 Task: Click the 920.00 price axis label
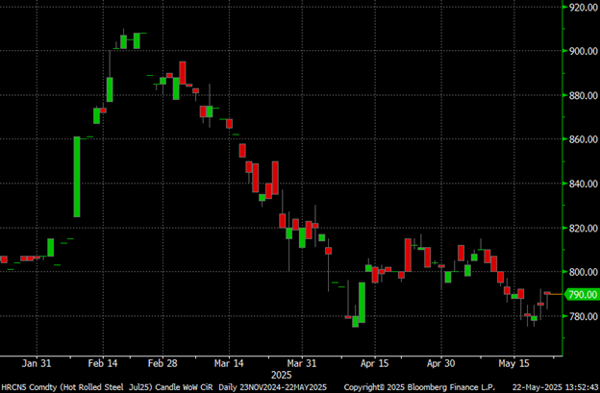click(x=583, y=7)
